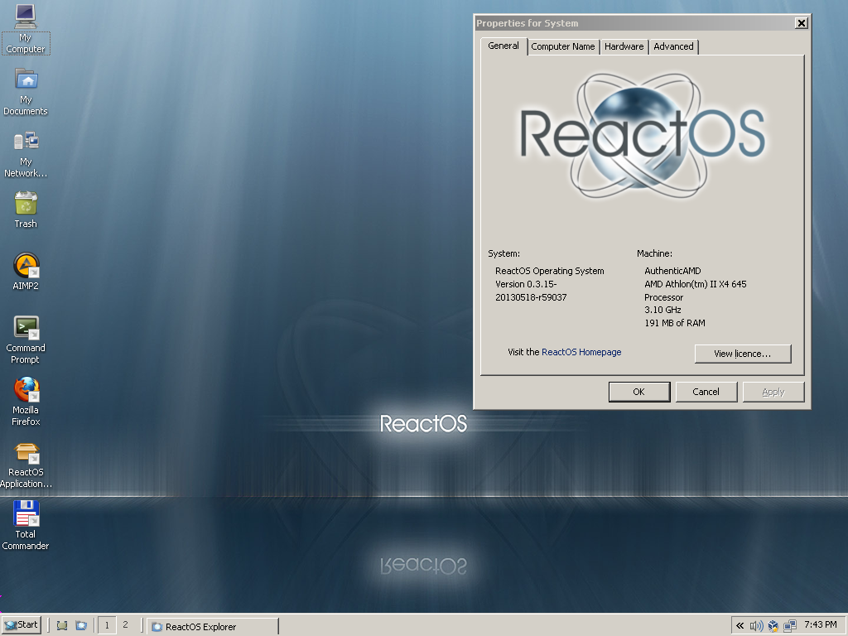Open the Explorer quick launch icon

tap(81, 626)
